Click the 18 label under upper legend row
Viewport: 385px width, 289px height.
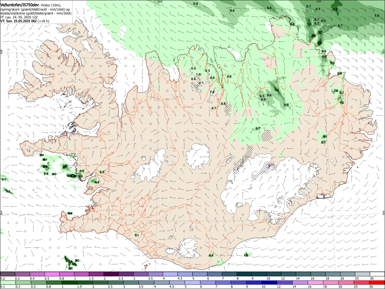click(x=327, y=278)
